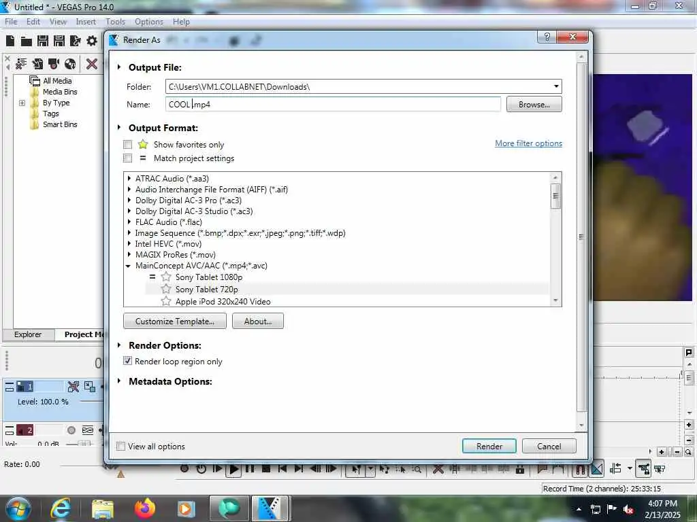
Task: Expand ATRAC Audio format templates
Action: 129,178
